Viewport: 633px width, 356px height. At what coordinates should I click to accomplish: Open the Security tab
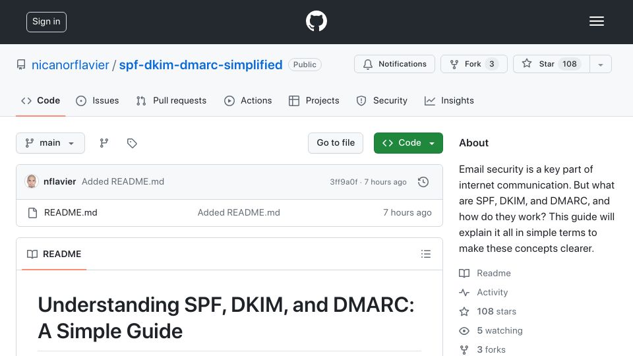(x=382, y=100)
